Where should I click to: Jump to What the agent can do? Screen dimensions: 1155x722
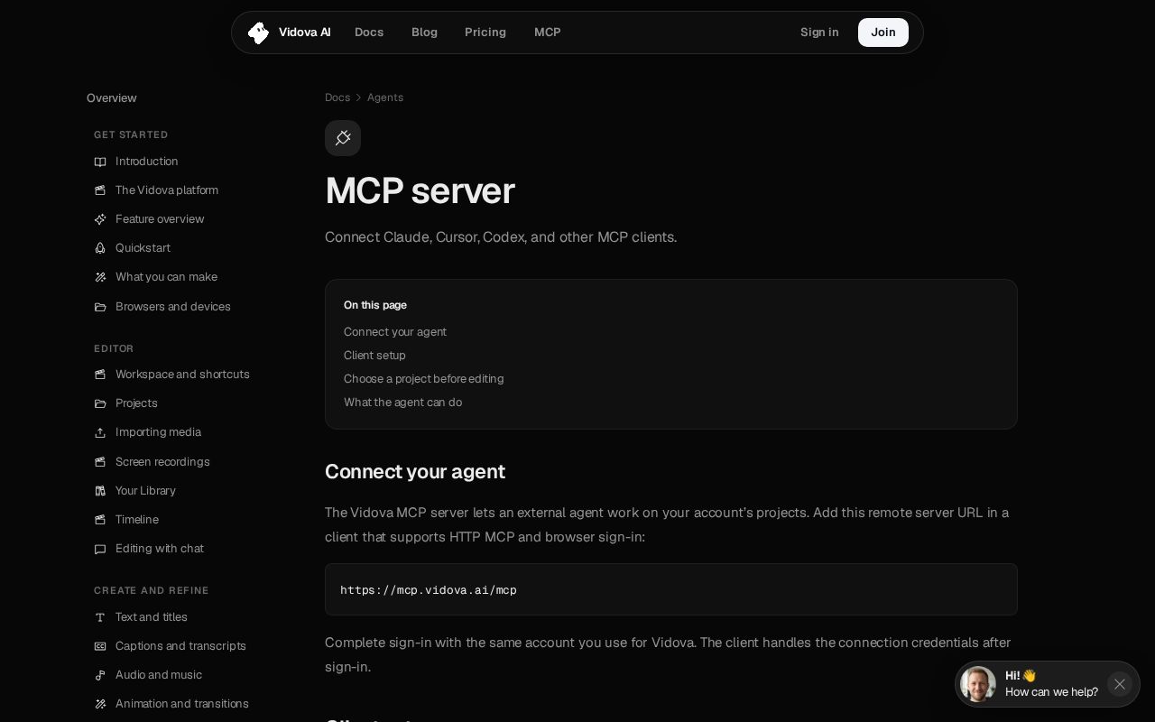[402, 403]
